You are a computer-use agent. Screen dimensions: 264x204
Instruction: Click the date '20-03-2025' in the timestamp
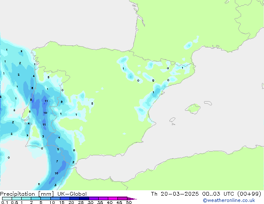coord(179,194)
